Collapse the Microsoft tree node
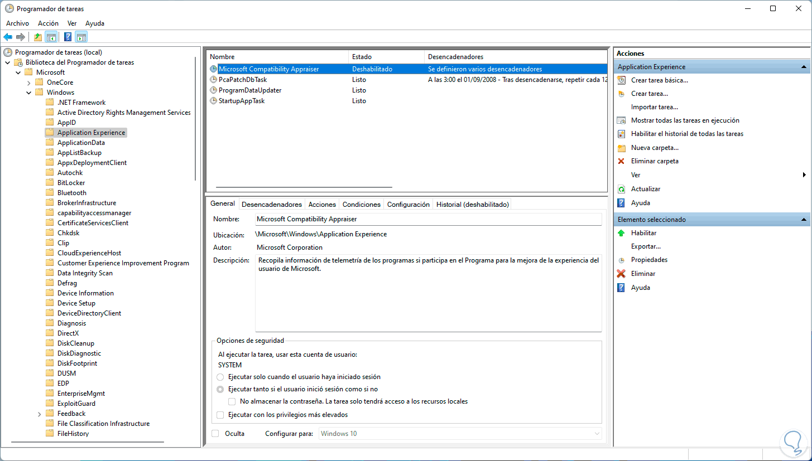 [x=18, y=72]
